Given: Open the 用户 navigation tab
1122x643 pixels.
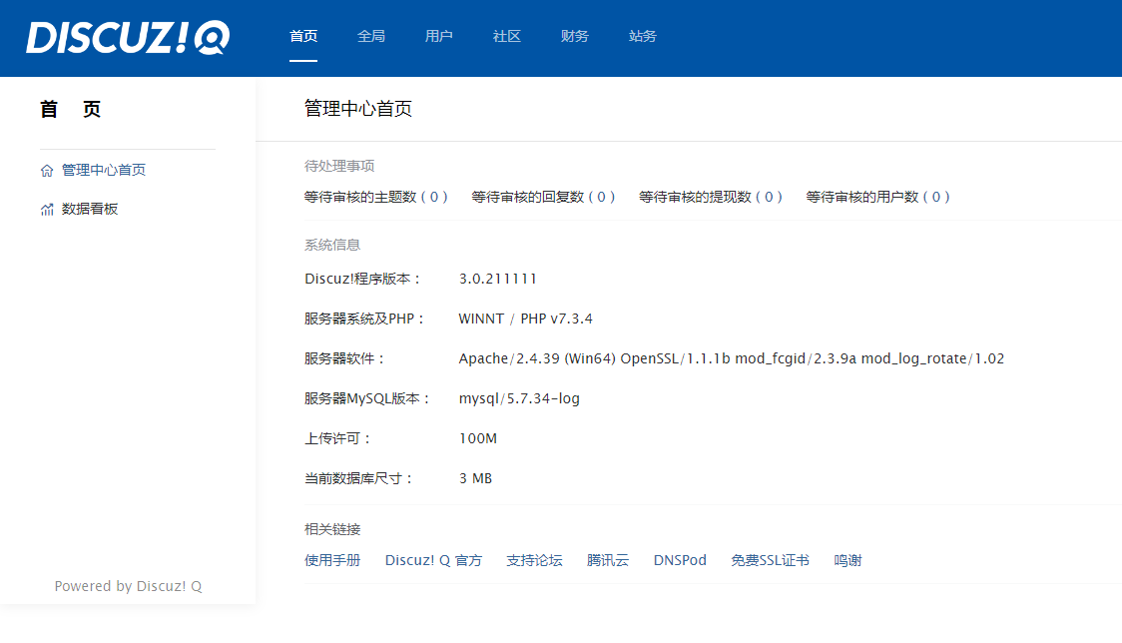Looking at the screenshot, I should [x=438, y=36].
